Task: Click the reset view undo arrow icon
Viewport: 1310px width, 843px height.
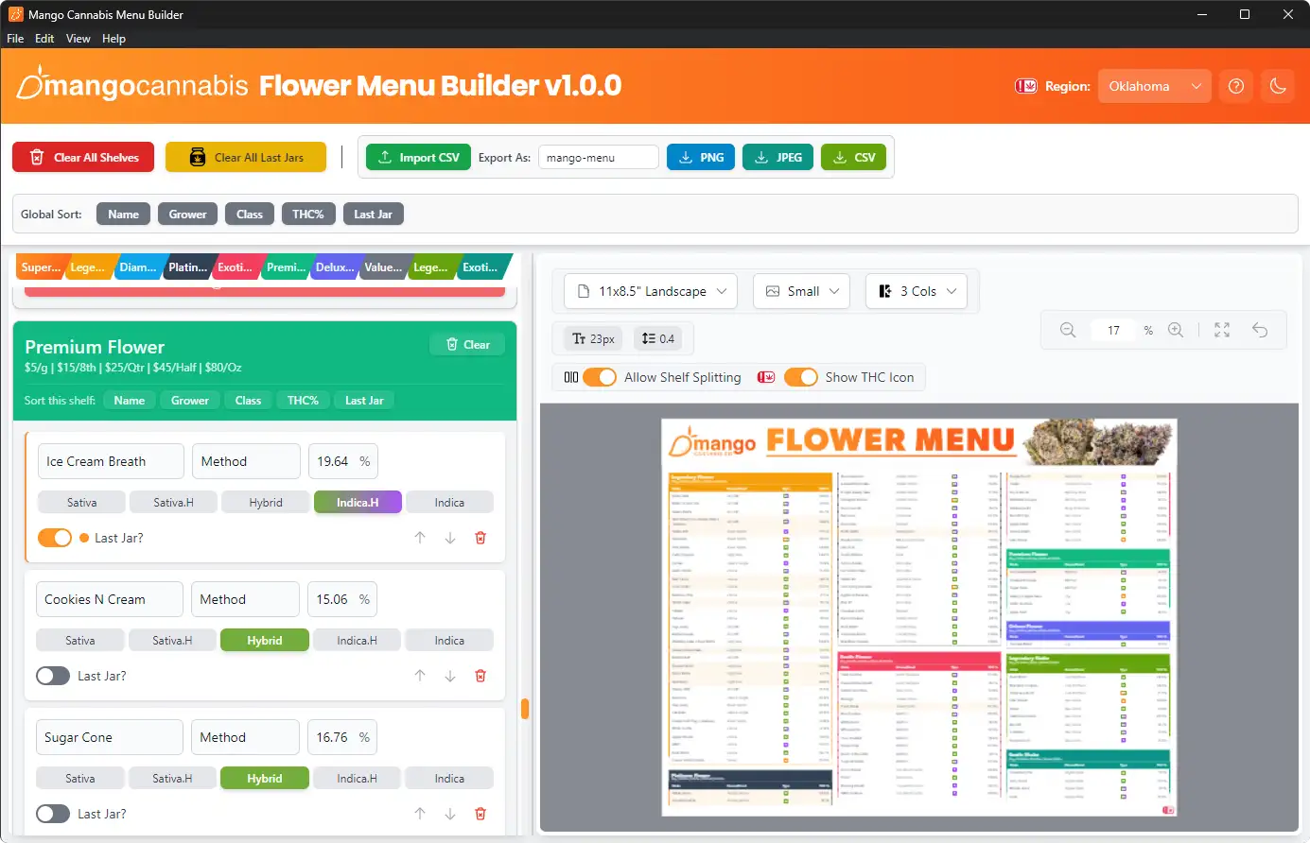Action: (1260, 330)
